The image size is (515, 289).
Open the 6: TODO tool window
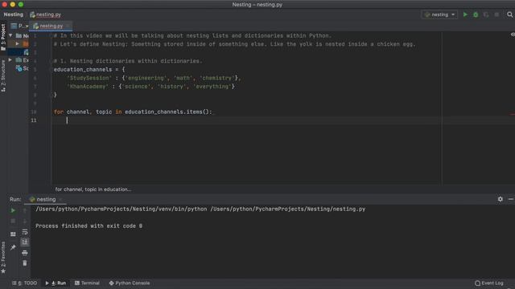25,283
